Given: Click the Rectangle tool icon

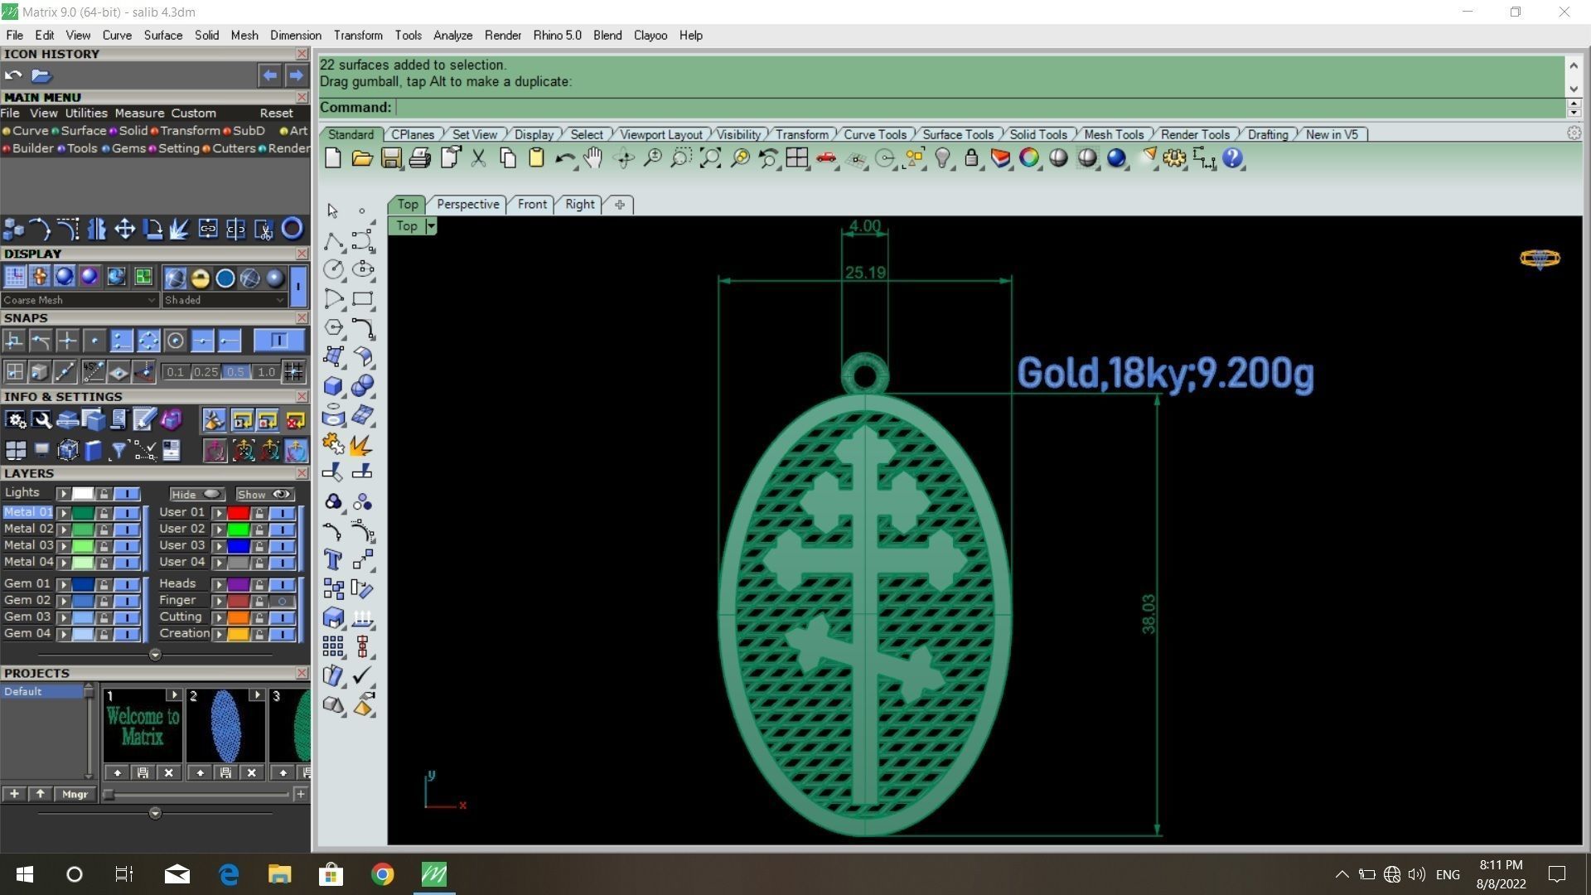Looking at the screenshot, I should tap(362, 298).
